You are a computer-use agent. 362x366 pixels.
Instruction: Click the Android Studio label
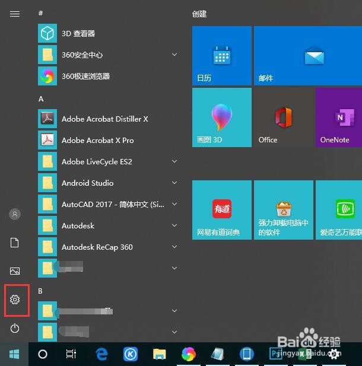[88, 183]
